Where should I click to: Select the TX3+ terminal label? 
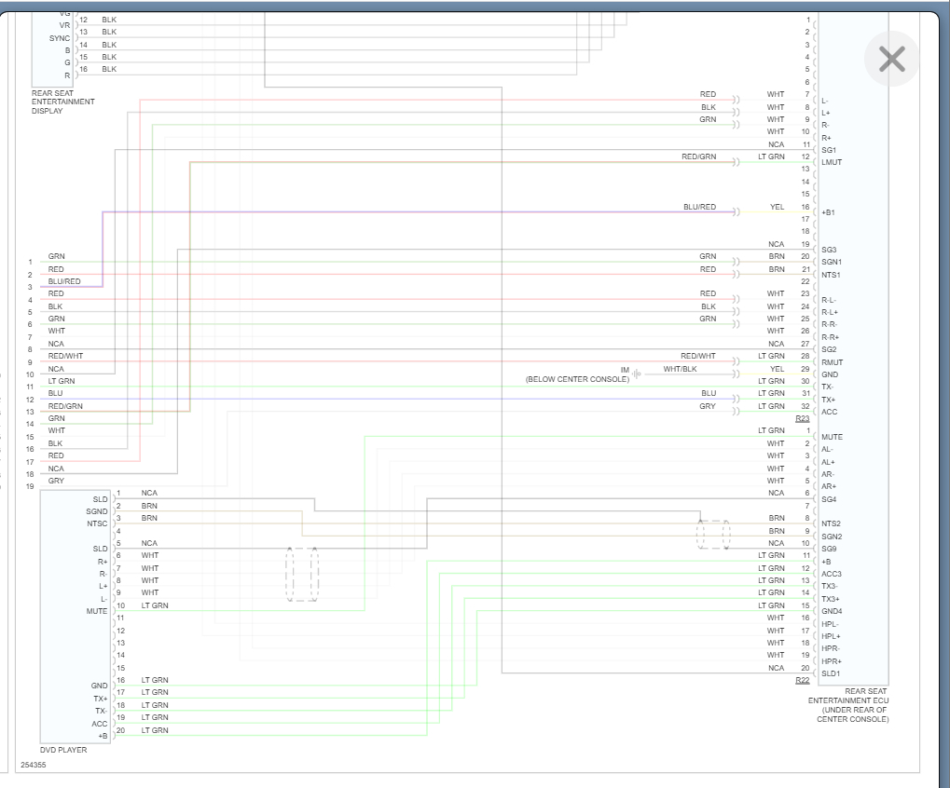point(831,599)
